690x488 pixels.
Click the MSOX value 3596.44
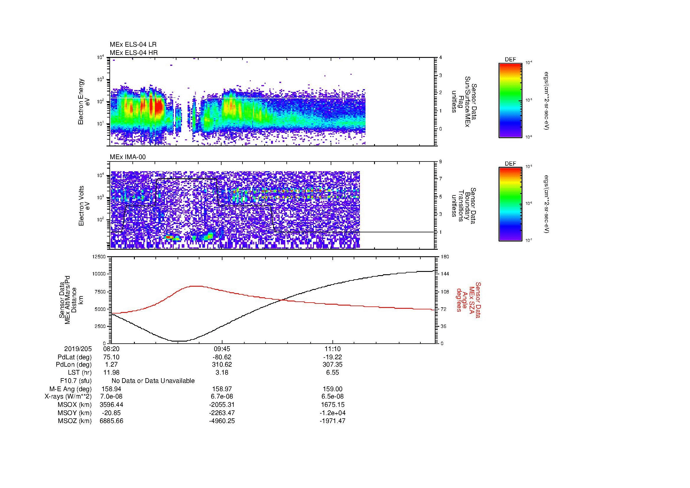pos(111,405)
